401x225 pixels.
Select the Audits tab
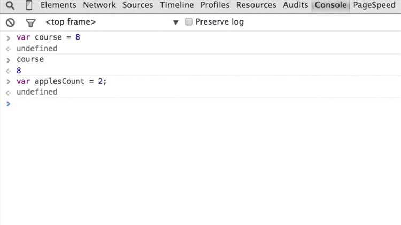click(x=295, y=5)
